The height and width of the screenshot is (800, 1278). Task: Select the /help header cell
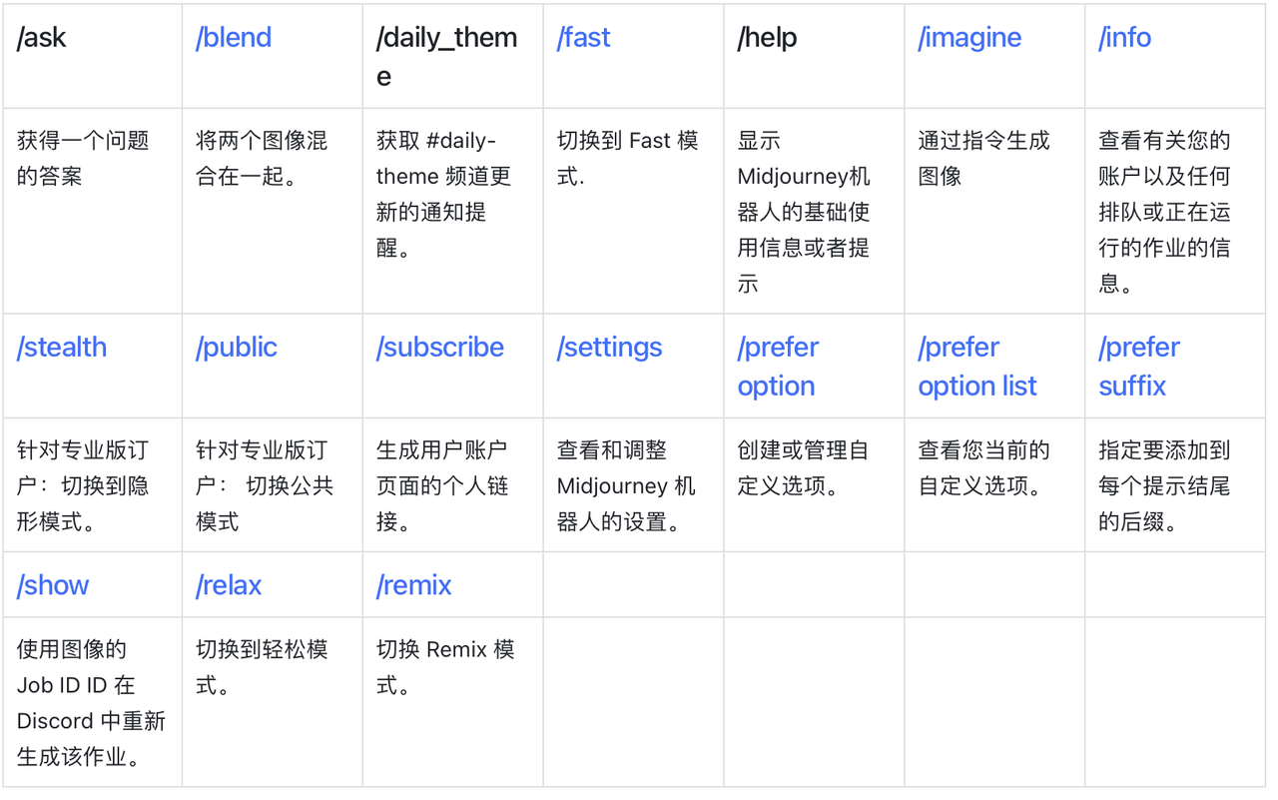pos(815,56)
